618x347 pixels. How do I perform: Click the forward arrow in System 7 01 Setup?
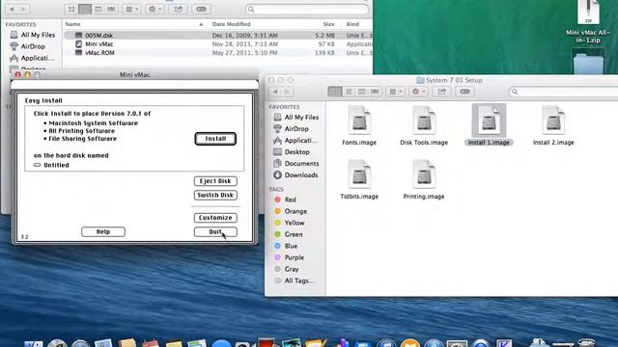287,92
